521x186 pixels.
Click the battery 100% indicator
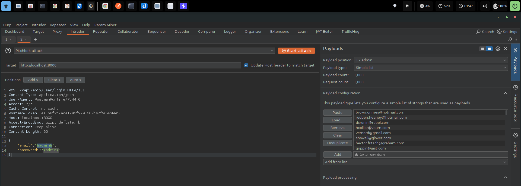click(x=500, y=6)
